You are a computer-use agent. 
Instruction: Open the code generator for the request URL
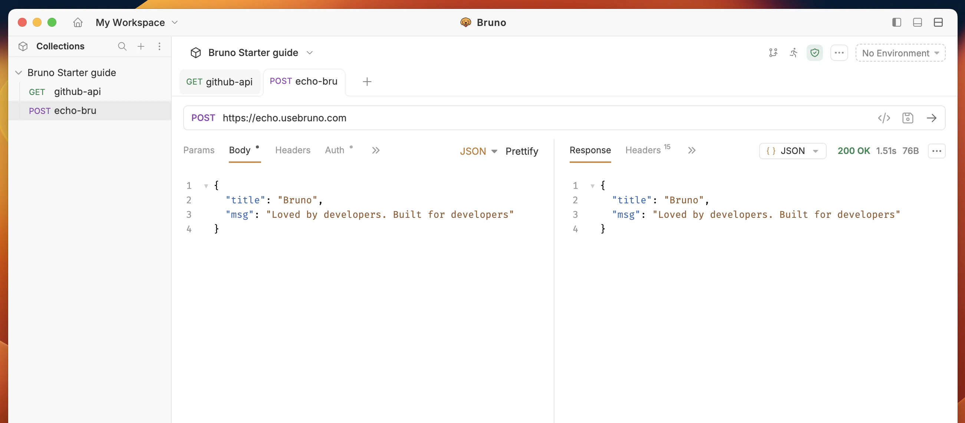tap(884, 118)
